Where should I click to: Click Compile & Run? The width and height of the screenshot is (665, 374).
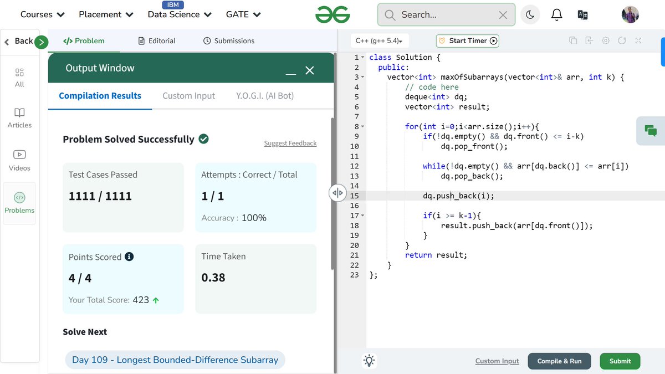pyautogui.click(x=559, y=361)
